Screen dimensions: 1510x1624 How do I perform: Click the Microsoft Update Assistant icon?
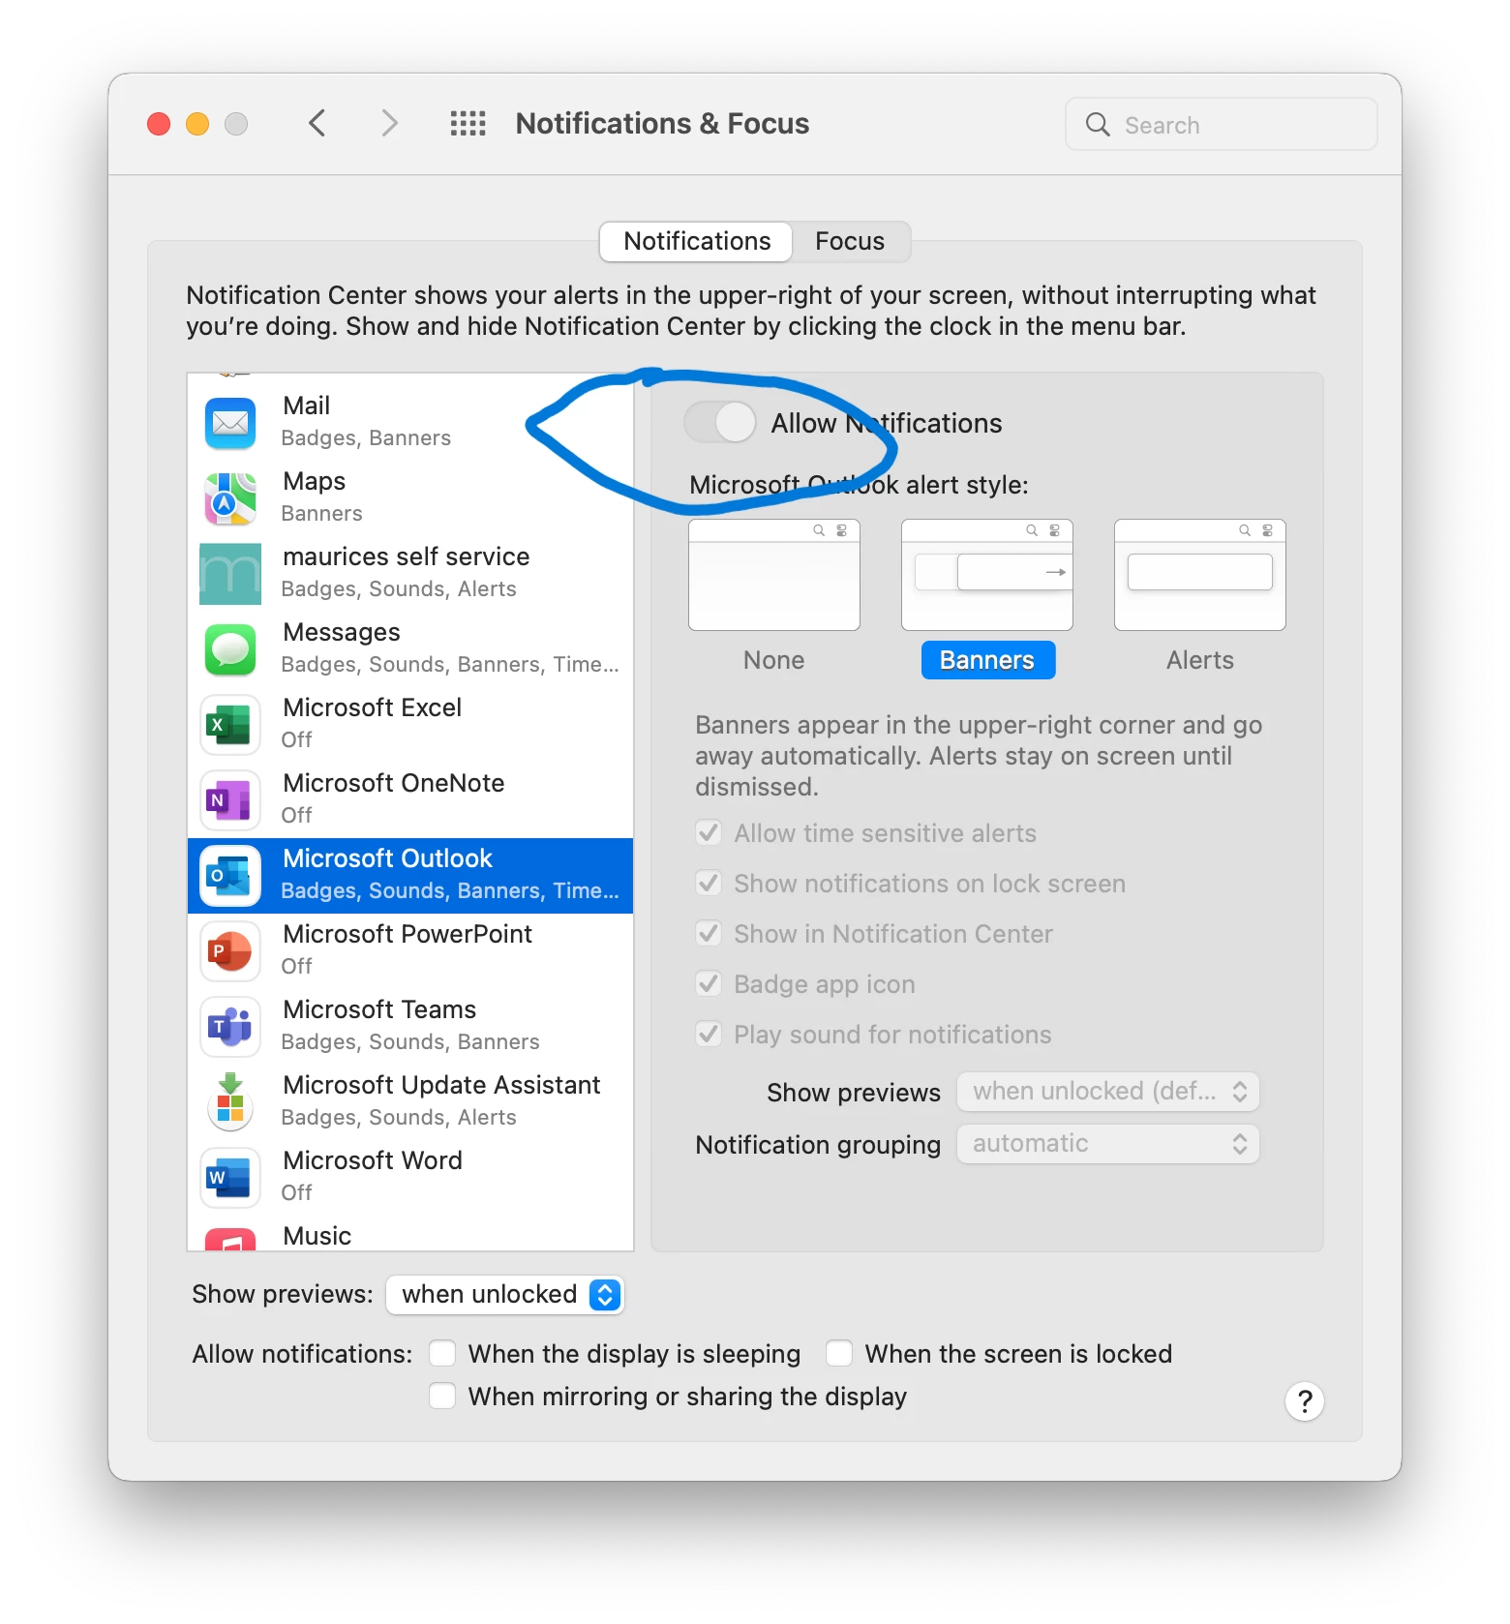(230, 1102)
